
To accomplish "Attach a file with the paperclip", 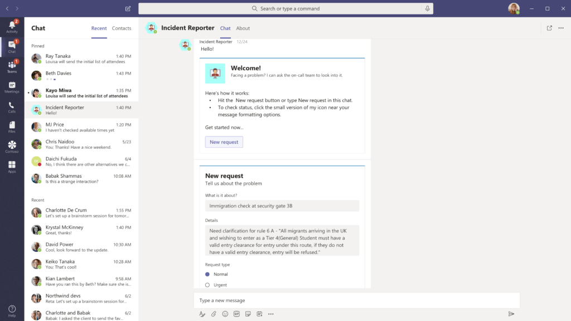I will tap(213, 314).
